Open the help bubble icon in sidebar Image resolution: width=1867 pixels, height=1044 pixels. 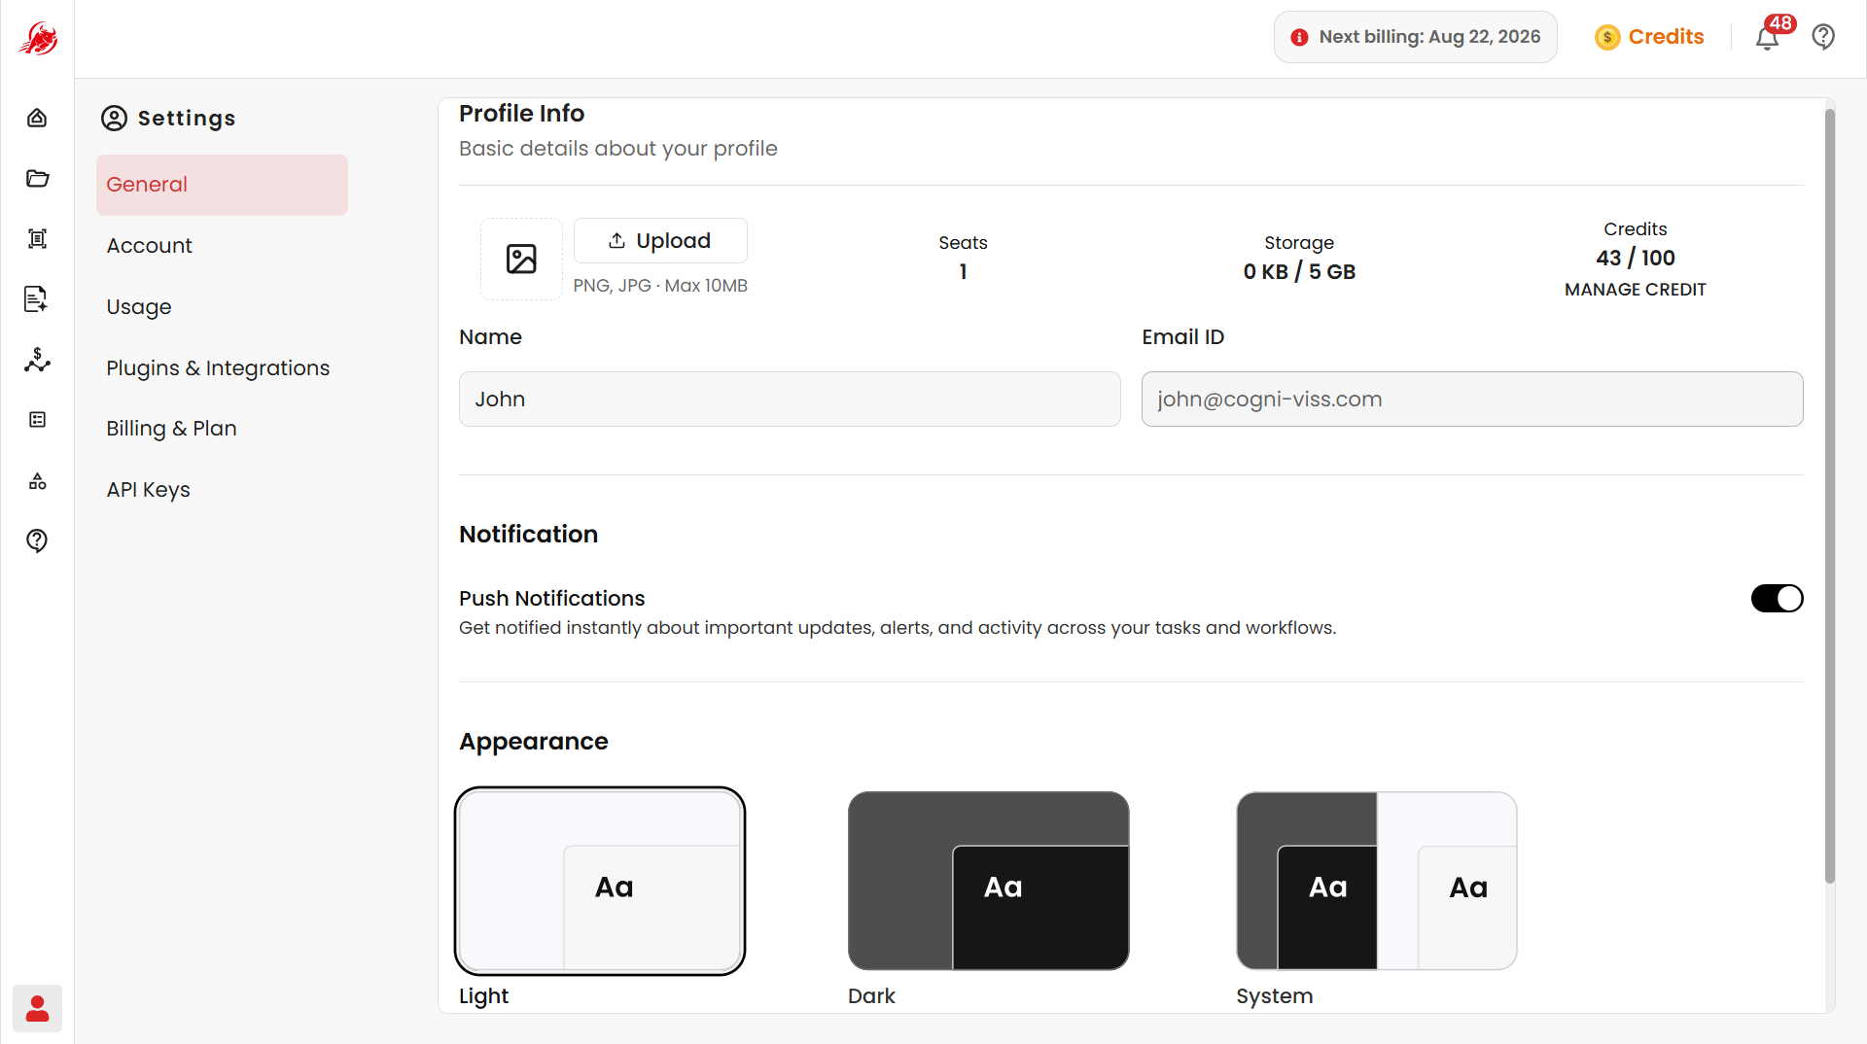coord(37,540)
